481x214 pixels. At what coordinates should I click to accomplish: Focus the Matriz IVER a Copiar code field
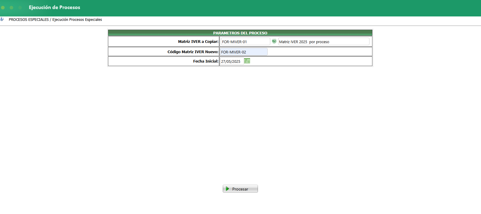[x=245, y=41]
